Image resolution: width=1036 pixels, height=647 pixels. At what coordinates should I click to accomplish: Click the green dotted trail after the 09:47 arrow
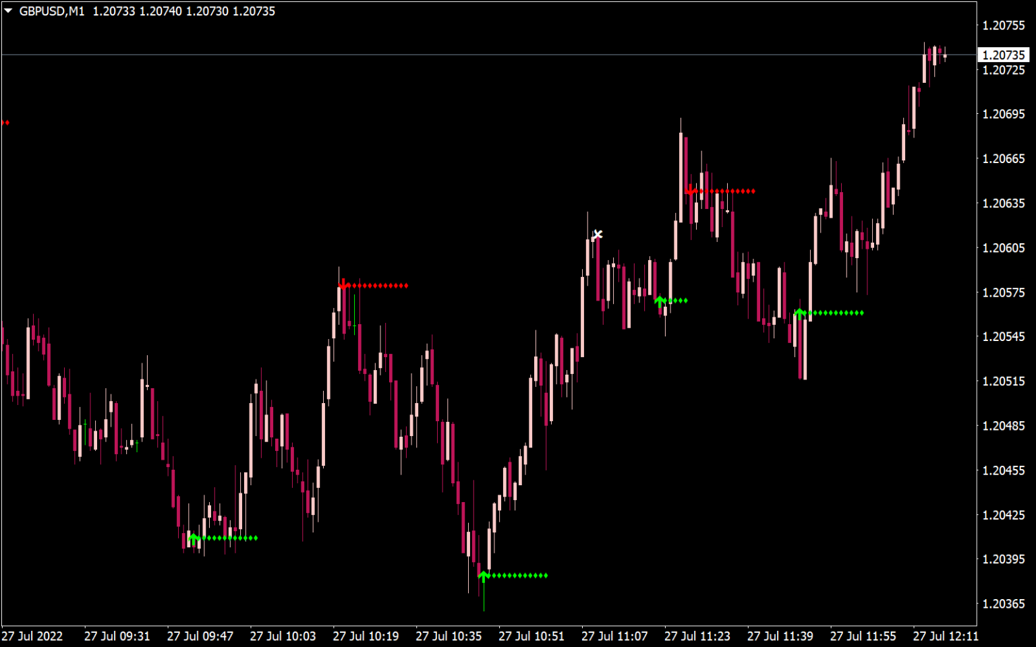point(229,538)
